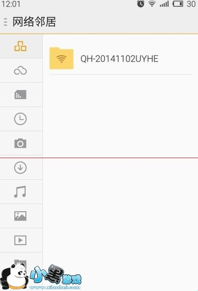Viewport: 198px width, 291px height.
Task: Open camera photos category icon
Action: click(20, 143)
